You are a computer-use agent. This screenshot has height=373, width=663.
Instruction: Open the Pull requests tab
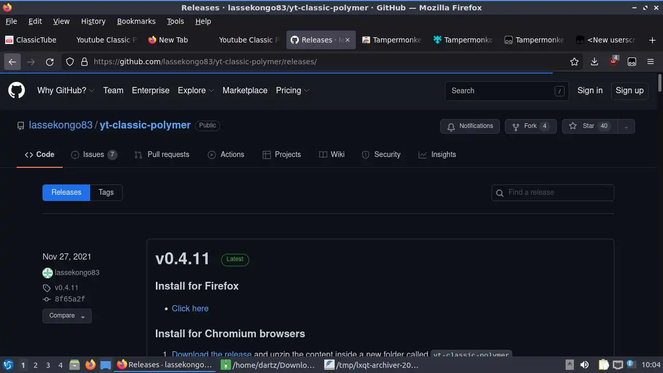pos(162,155)
